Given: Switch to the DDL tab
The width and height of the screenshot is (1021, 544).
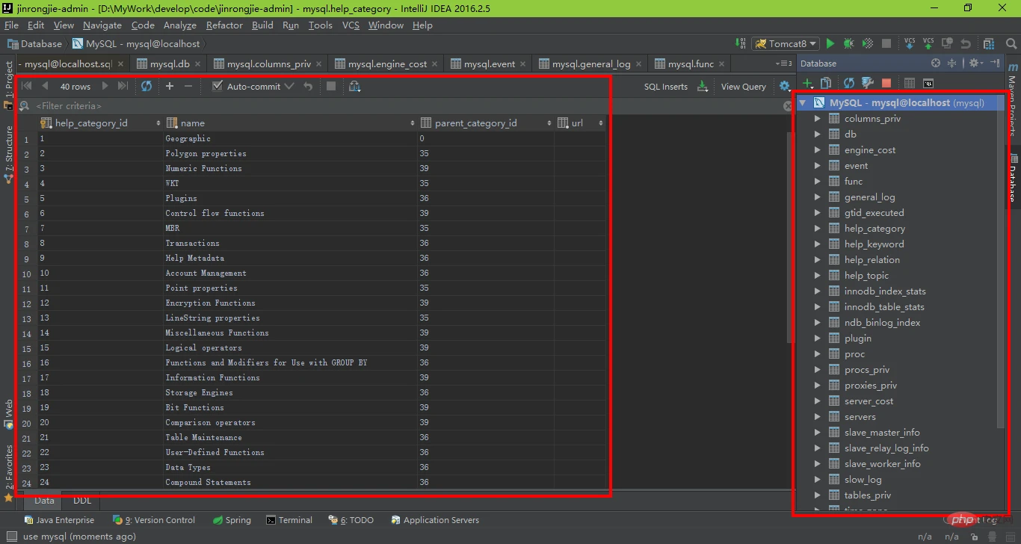Looking at the screenshot, I should [82, 501].
